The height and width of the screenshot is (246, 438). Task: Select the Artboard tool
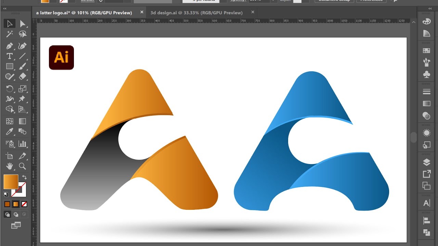[x=10, y=156]
